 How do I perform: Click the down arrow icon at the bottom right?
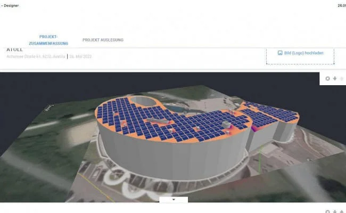pos(335,211)
